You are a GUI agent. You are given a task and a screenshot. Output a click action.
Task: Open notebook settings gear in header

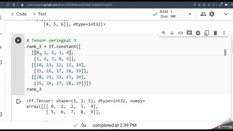(x=212, y=14)
